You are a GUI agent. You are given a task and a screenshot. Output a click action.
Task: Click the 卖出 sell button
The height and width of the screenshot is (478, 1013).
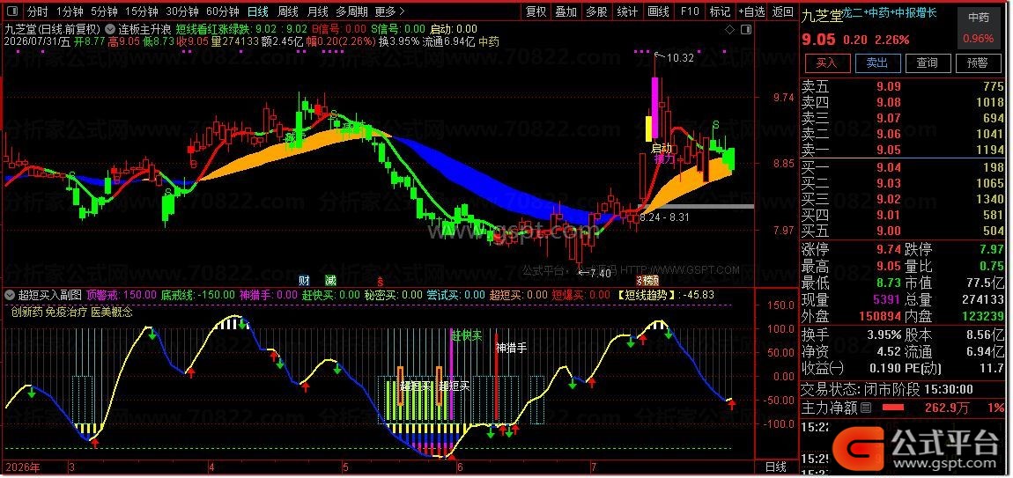pos(876,63)
